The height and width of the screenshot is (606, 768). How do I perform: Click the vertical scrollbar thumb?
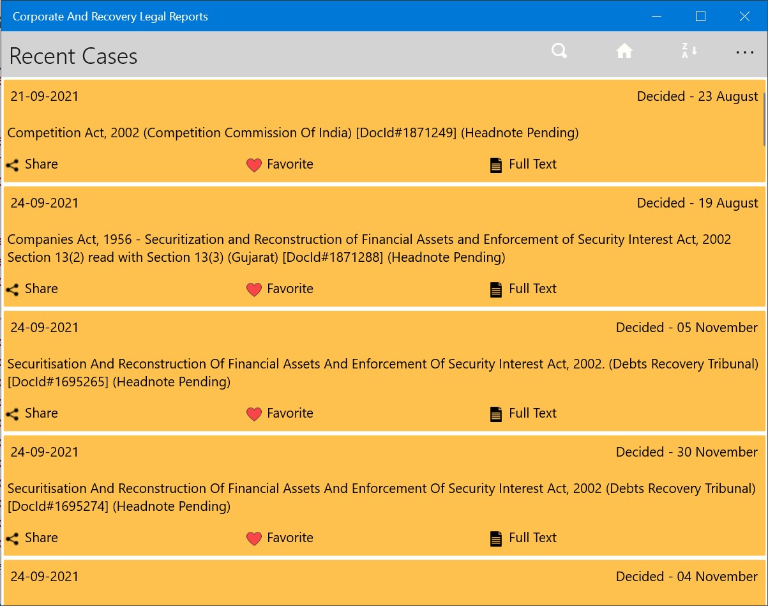[764, 118]
